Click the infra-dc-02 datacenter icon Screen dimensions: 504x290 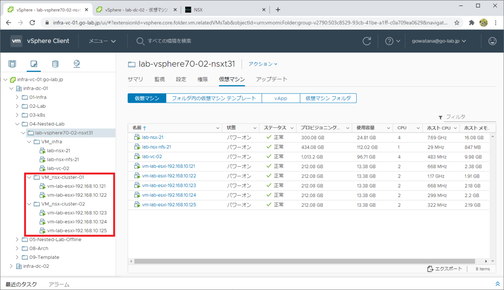point(18,266)
